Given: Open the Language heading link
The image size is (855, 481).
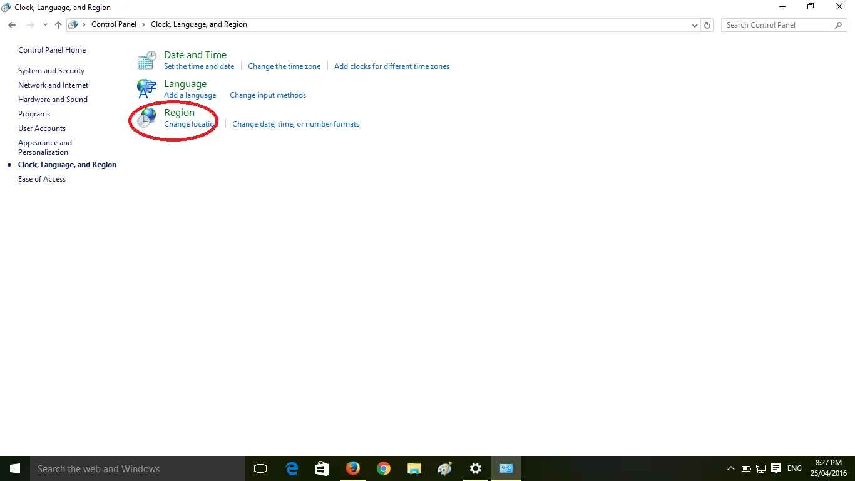Looking at the screenshot, I should pos(185,84).
